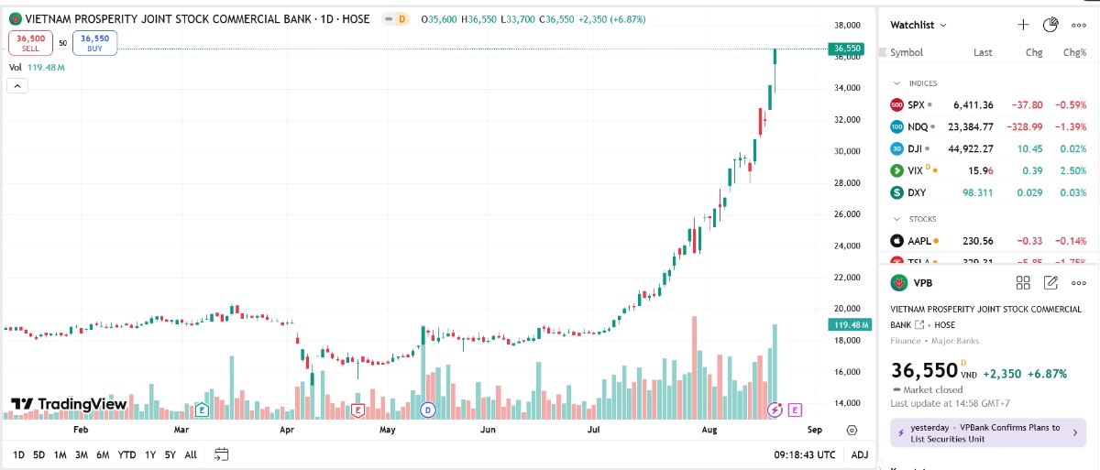Click the VPB symbol grid layout icon
The width and height of the screenshot is (1100, 470).
1024,283
